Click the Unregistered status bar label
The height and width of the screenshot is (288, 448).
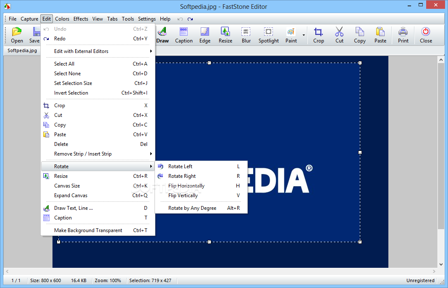420,280
